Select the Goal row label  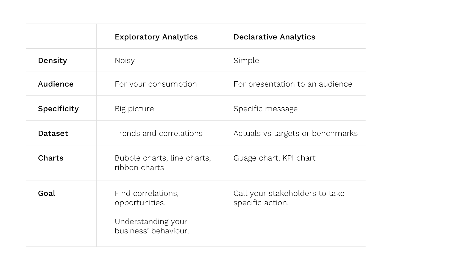pyautogui.click(x=47, y=193)
